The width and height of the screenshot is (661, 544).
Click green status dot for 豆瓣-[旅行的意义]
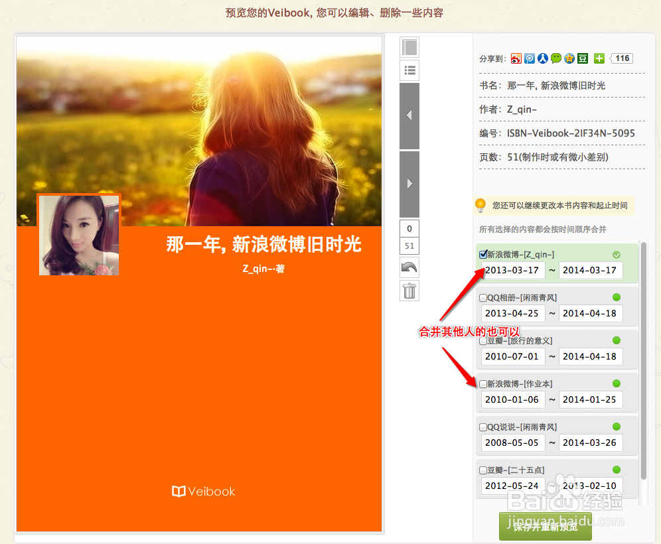617,340
